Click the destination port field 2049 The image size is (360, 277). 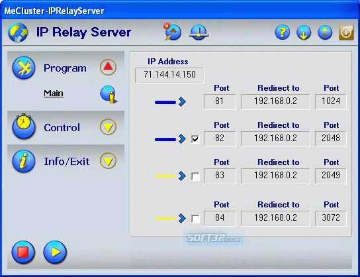pyautogui.click(x=331, y=176)
